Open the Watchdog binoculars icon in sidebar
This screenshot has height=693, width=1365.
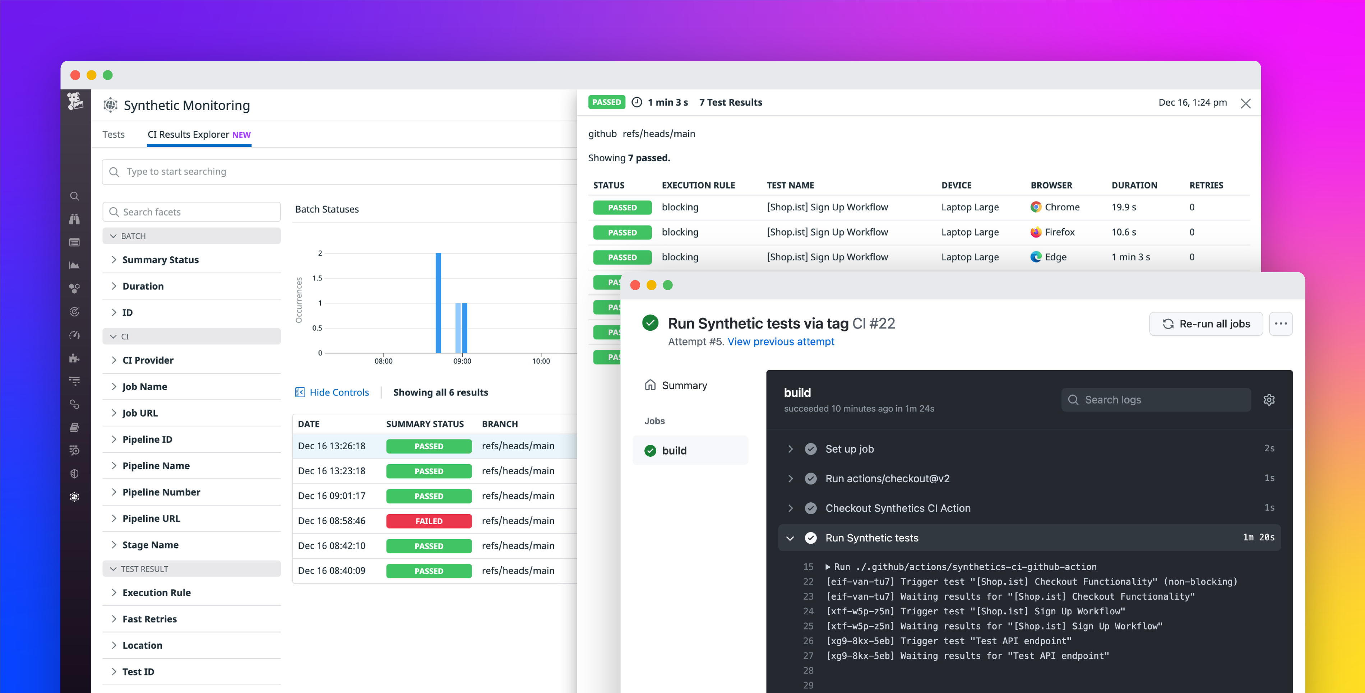coord(75,219)
